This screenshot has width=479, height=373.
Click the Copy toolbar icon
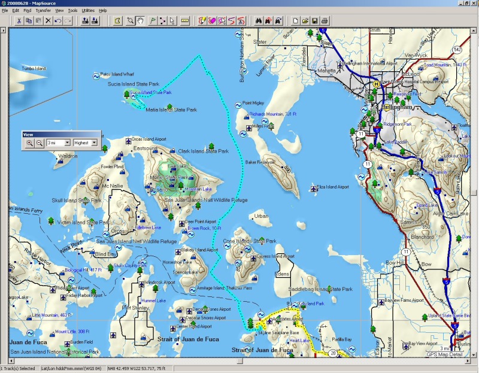coord(29,21)
